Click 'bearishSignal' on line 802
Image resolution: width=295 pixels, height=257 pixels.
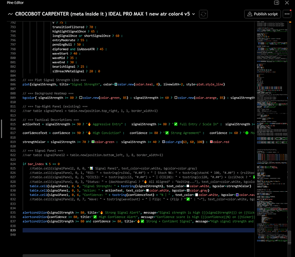64,67
